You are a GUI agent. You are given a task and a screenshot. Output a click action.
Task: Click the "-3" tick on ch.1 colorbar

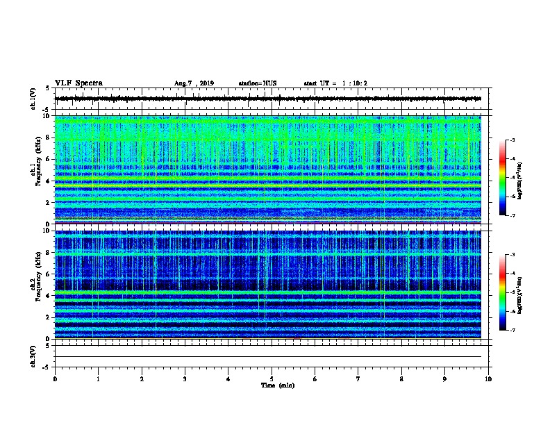coord(512,140)
